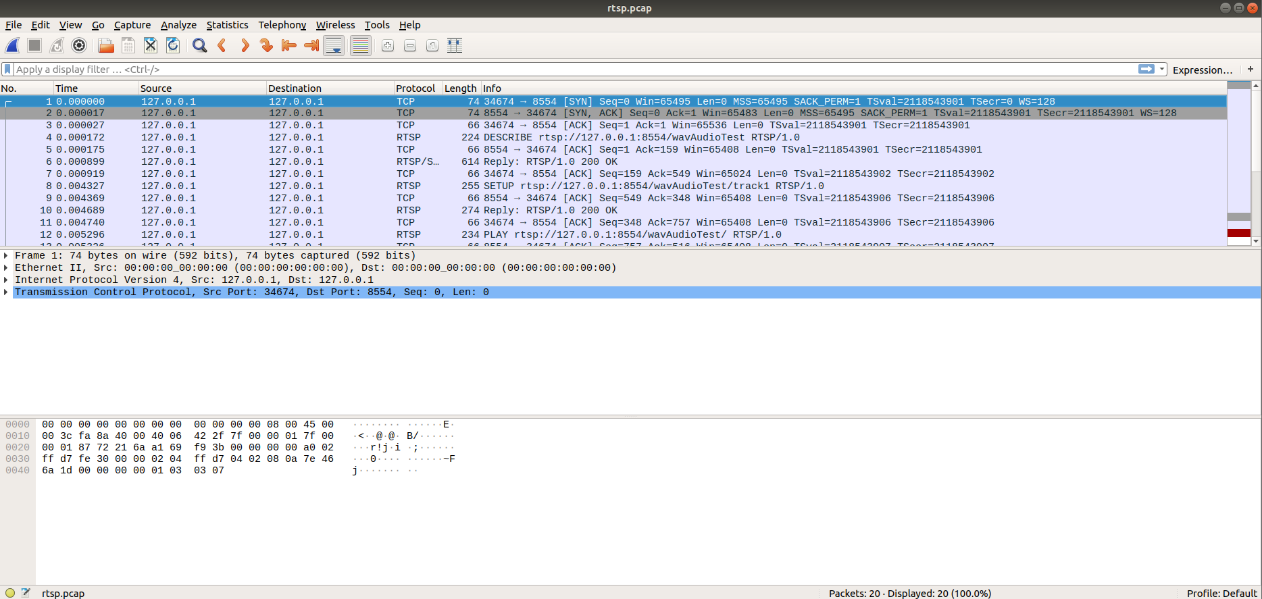Go back in packet history
The width and height of the screenshot is (1262, 599).
coord(222,46)
